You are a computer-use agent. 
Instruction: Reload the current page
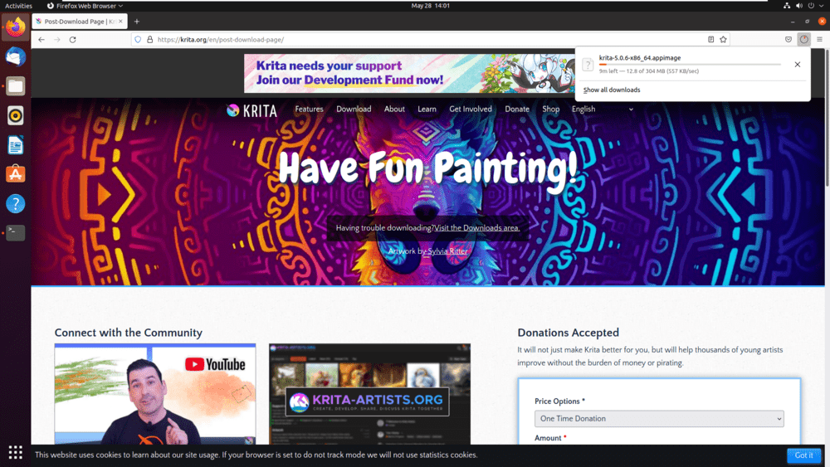[72, 40]
